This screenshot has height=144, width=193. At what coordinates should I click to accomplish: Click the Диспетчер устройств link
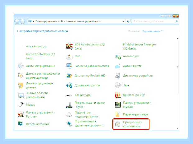pos(138,76)
